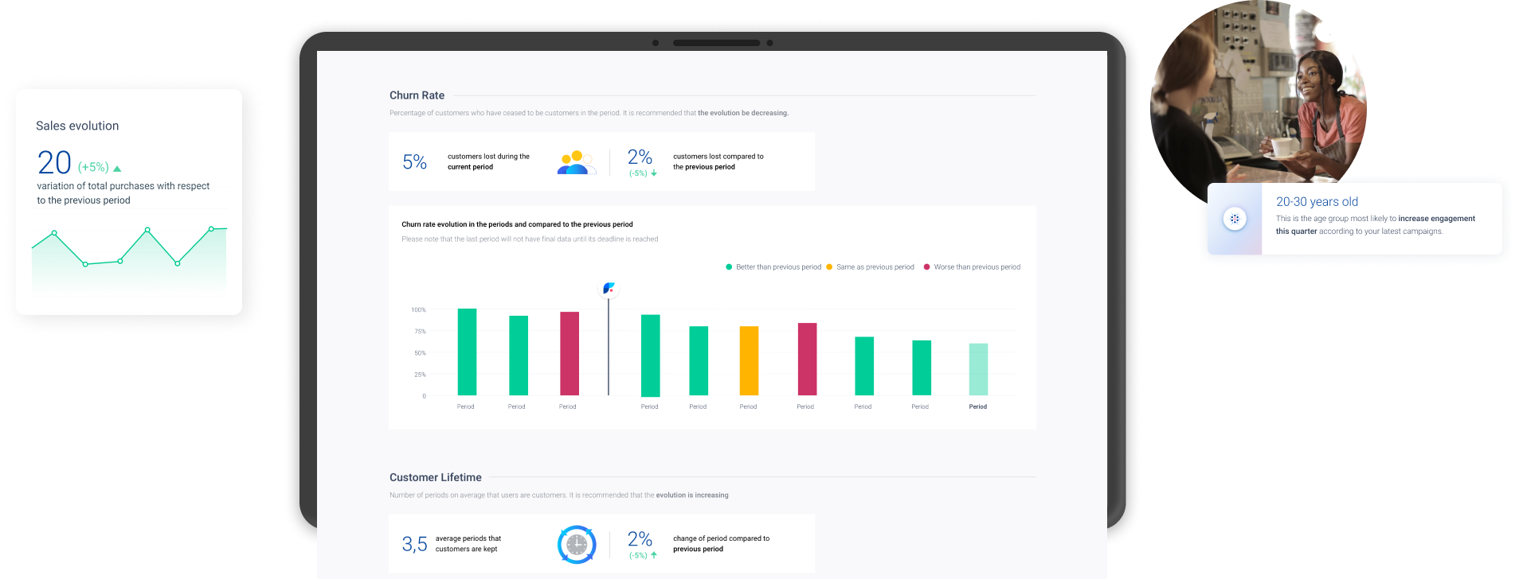Image resolution: width=1515 pixels, height=579 pixels.
Task: Click the up arrow next to lifetime (-5%)
Action: pos(654,555)
